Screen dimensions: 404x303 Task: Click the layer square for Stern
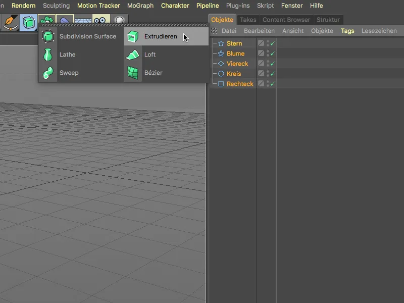coord(261,43)
